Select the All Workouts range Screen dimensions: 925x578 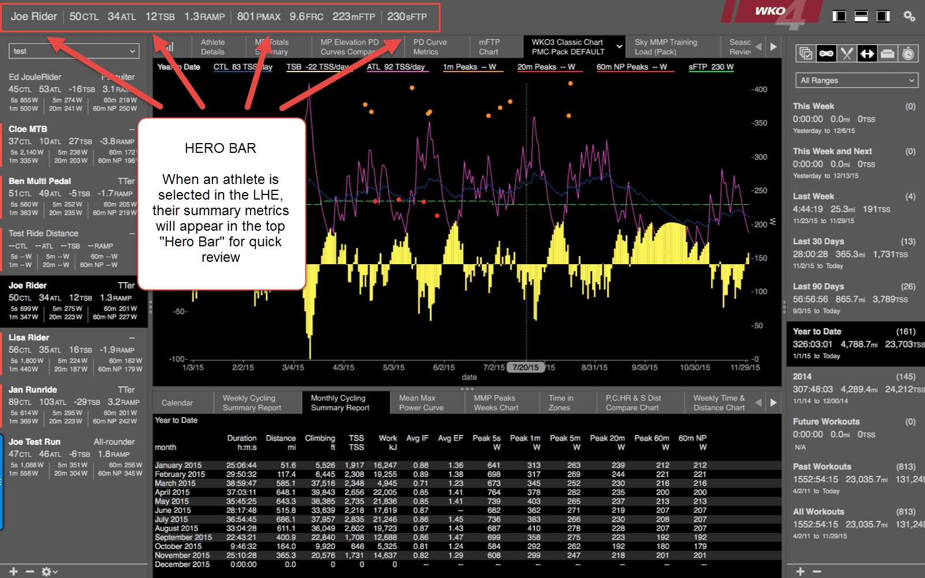click(x=855, y=523)
